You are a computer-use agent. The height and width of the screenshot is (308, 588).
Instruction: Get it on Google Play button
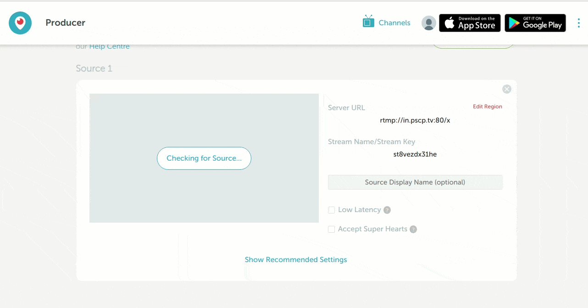pos(535,23)
